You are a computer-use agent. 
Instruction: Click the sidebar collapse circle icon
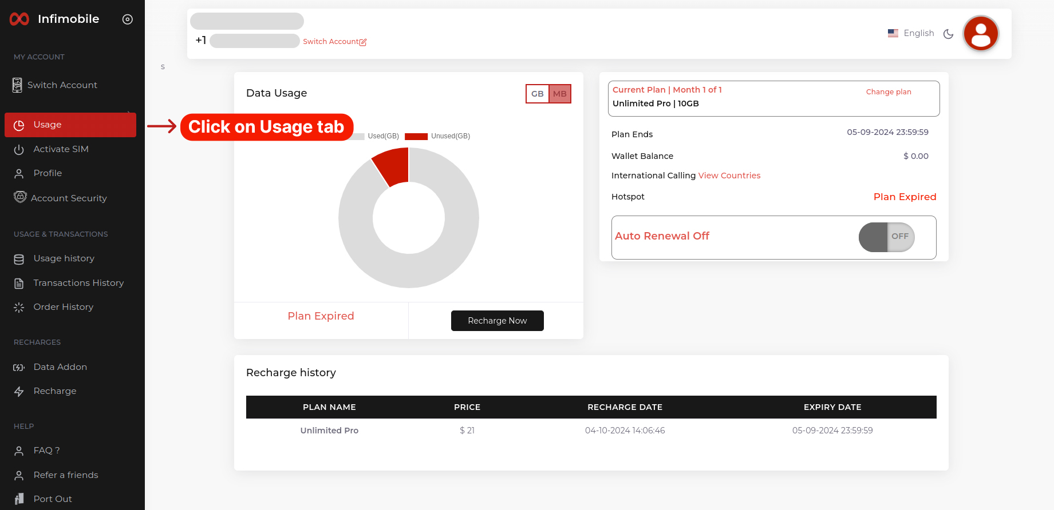[128, 19]
